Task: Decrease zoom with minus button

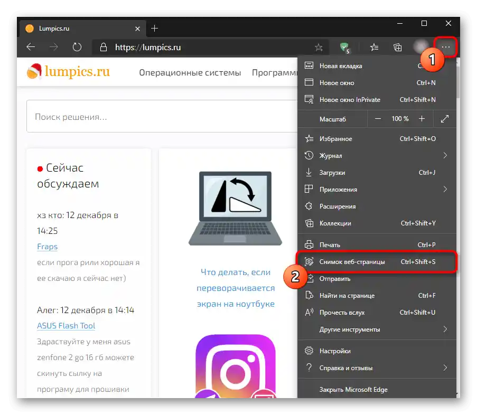Action: (378, 119)
